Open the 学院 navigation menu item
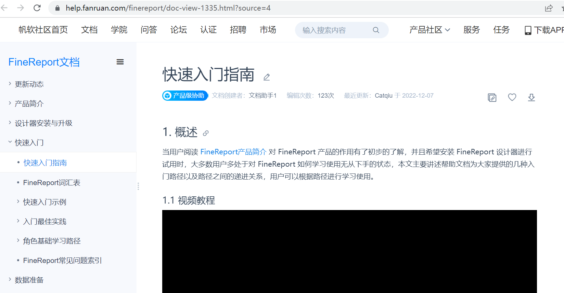This screenshot has width=564, height=293. pos(119,30)
